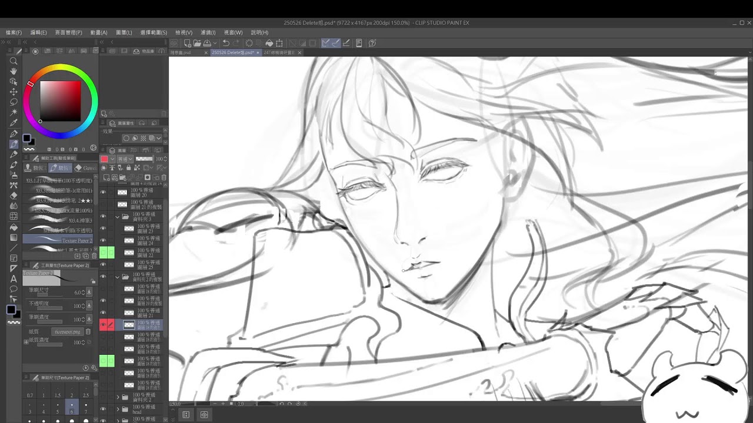Expand 紙質濃度 plus options
Image resolution: width=753 pixels, height=423 pixels.
[26, 342]
